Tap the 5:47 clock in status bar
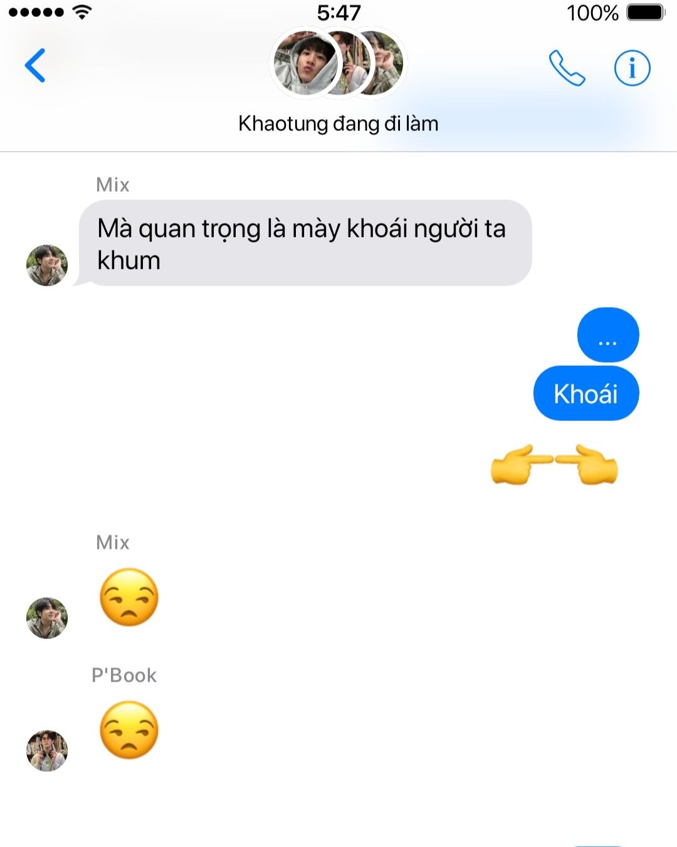The height and width of the screenshot is (847, 677). click(338, 13)
